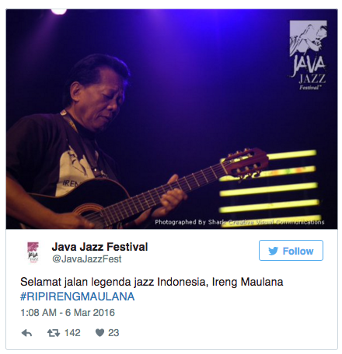Click the 'IREN' text on the t-shirt
The height and width of the screenshot is (354, 342).
(x=70, y=184)
